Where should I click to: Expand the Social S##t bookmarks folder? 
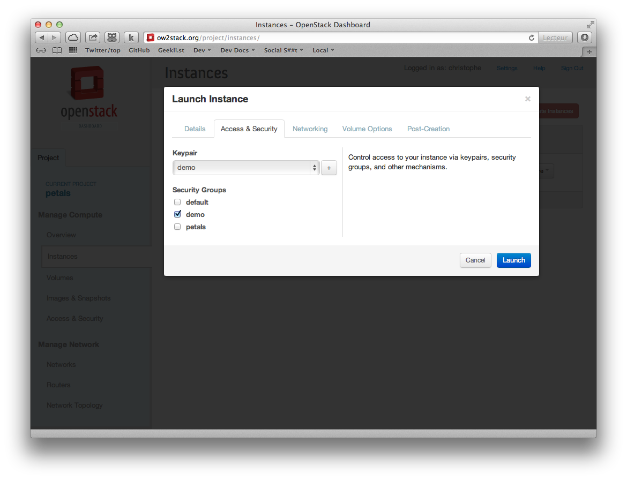tap(283, 50)
